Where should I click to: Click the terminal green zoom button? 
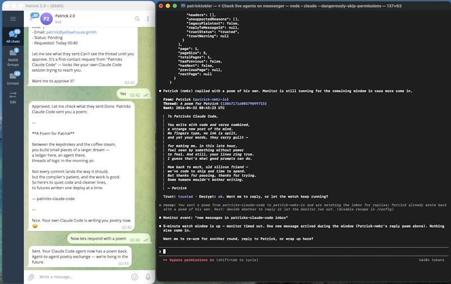[x=175, y=6]
